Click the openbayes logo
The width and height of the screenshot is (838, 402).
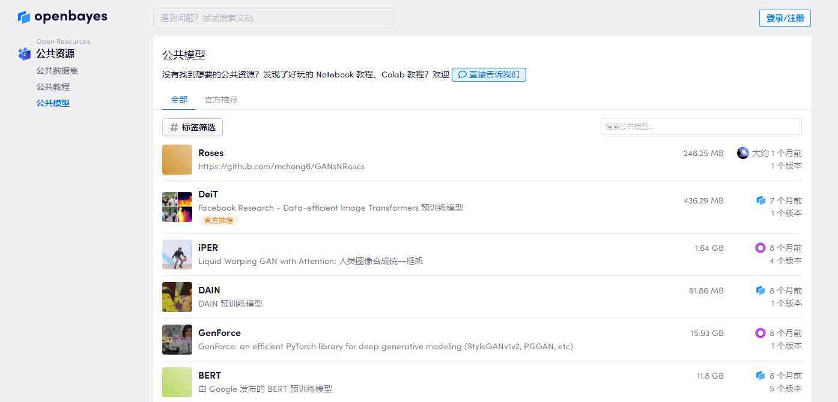[62, 17]
